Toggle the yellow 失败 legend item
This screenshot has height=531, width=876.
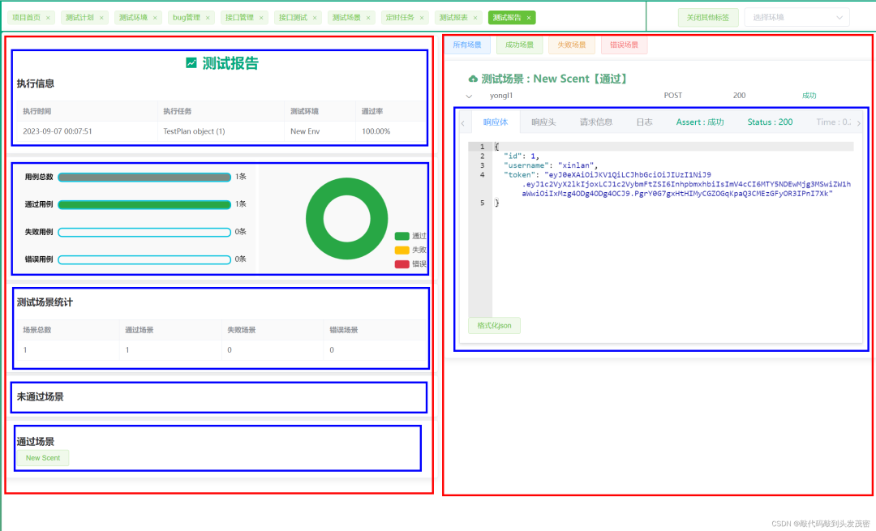[x=410, y=250]
